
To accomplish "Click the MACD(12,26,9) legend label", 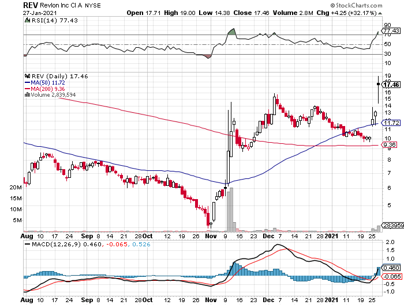I will pyautogui.click(x=56, y=244).
